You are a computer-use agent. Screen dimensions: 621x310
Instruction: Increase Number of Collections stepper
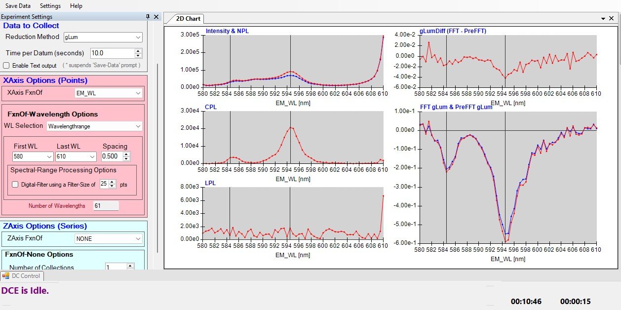click(130, 266)
